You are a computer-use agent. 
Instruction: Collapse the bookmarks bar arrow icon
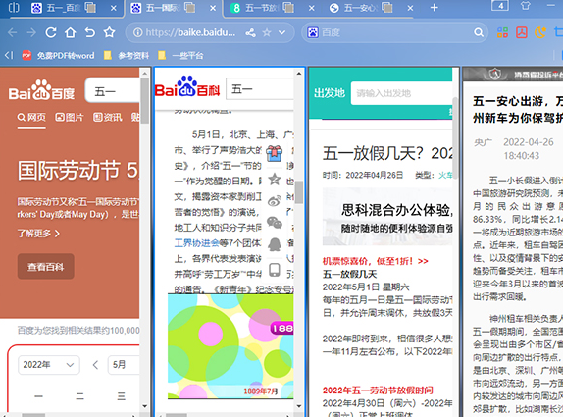tap(9, 55)
